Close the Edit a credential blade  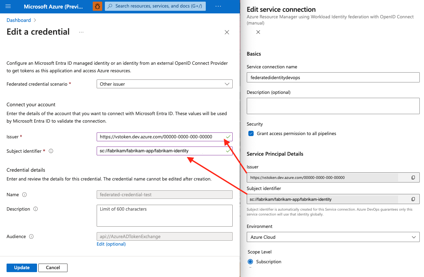[x=227, y=32]
